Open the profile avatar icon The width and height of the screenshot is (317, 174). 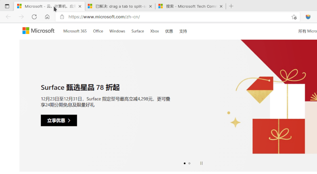[x=308, y=17]
